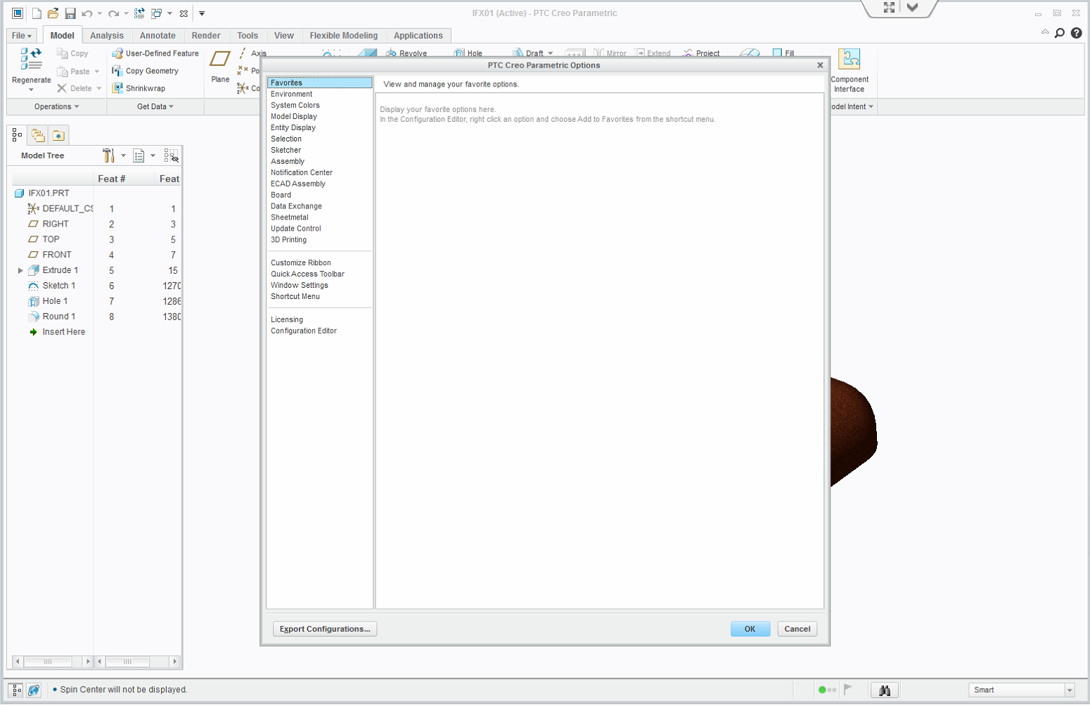The height and width of the screenshot is (705, 1090).
Task: Click User-Defined Feature in Get Data
Action: pos(155,53)
